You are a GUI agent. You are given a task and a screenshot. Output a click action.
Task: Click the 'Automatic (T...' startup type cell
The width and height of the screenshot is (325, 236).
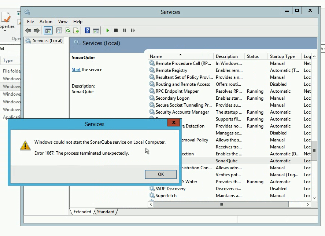pos(284,70)
